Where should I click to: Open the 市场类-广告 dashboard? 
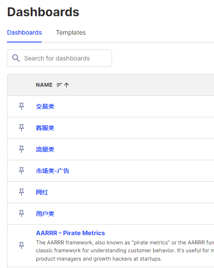53,171
